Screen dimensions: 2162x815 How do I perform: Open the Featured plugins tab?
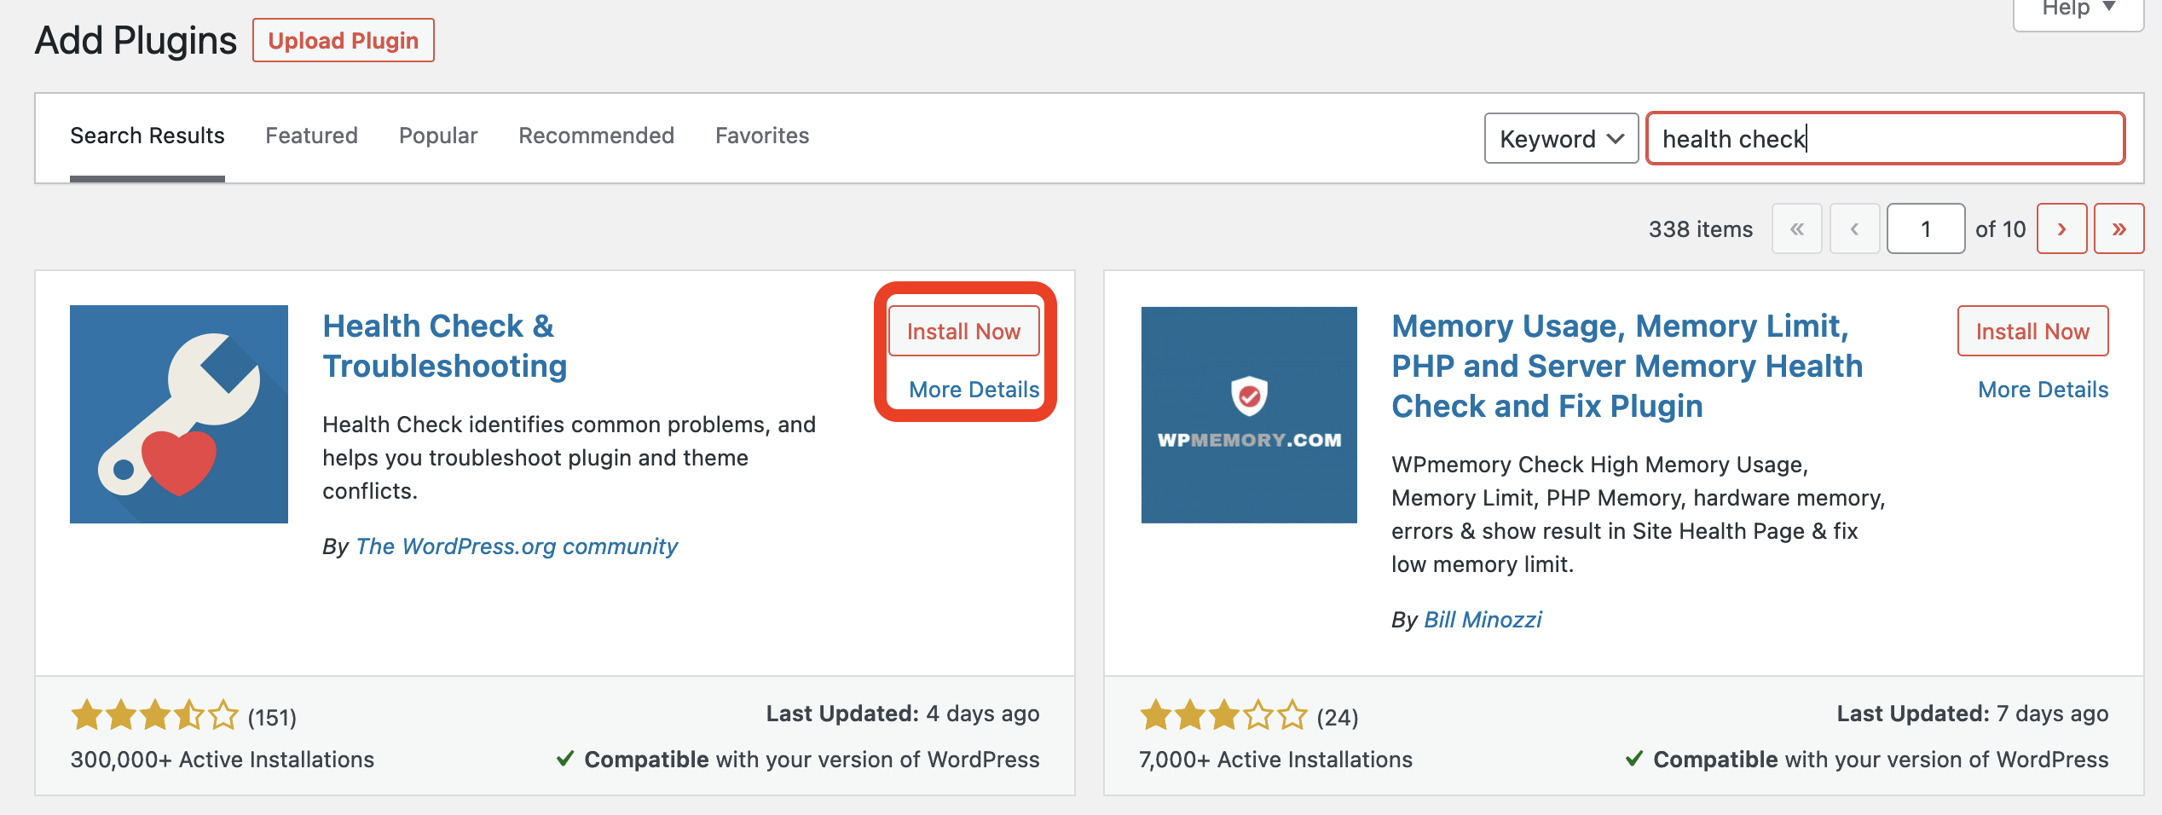point(311,136)
